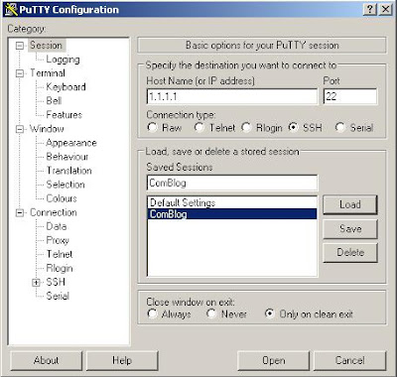Screen dimensions: 397x377
Task: Open the Selection category
Action: [x=66, y=185]
